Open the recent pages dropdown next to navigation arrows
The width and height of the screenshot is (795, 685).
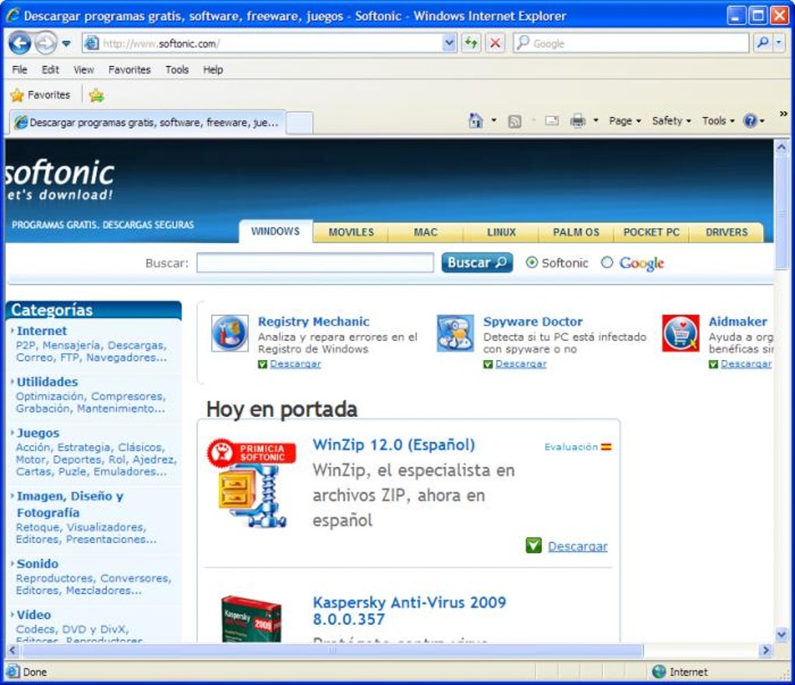click(66, 44)
